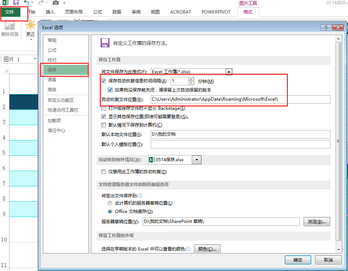Select 保存 in options sidebar

click(x=66, y=70)
